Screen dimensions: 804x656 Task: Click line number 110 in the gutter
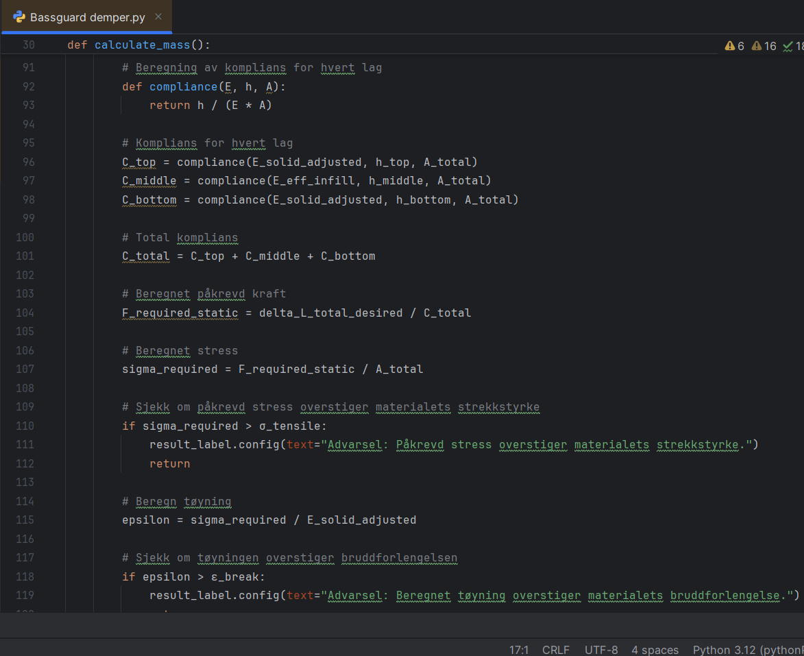click(x=25, y=426)
